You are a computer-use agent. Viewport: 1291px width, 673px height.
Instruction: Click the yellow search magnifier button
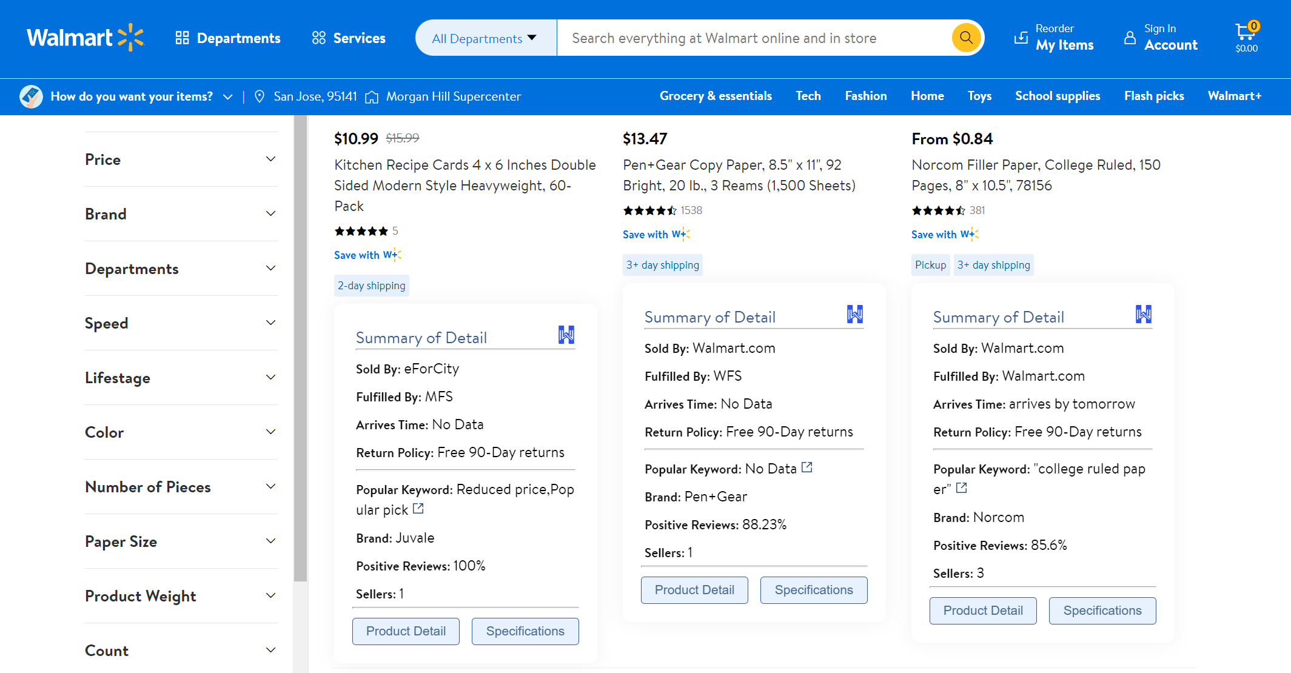(966, 38)
